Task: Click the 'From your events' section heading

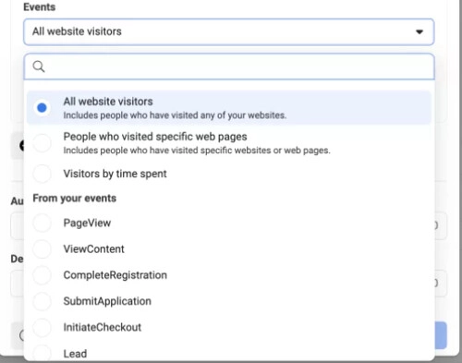Action: (75, 199)
